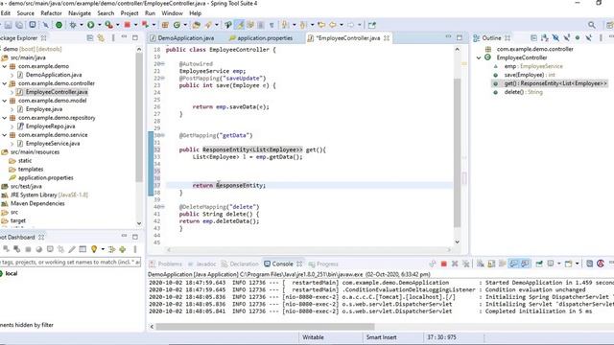This screenshot has height=345, width=614.
Task: Click the lightbulb icon in Boot Dashboard toolbar
Action: tap(94, 249)
